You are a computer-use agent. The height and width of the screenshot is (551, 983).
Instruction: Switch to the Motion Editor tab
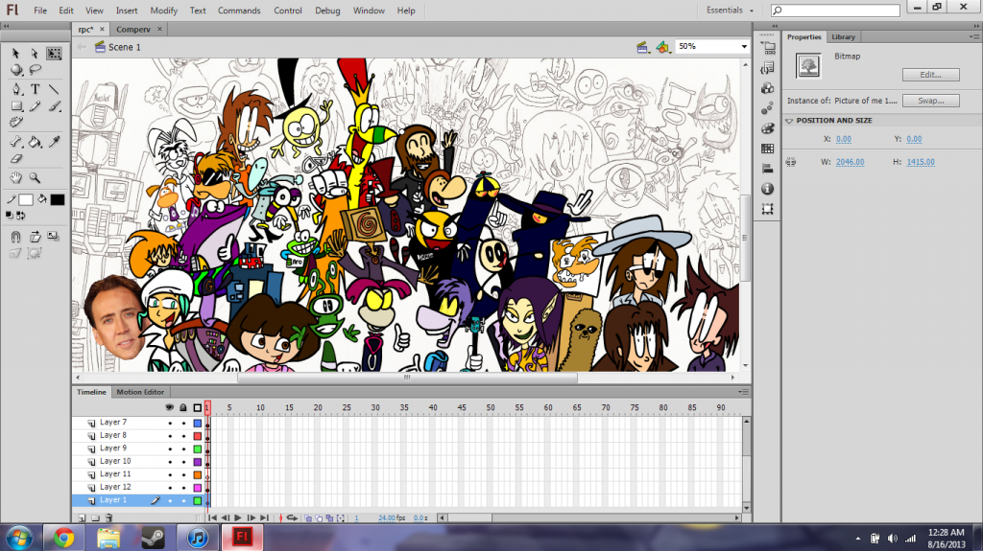click(140, 392)
